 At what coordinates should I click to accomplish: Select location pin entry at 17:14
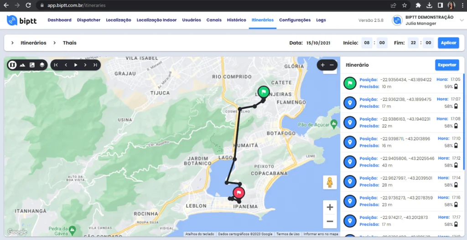tap(402, 182)
